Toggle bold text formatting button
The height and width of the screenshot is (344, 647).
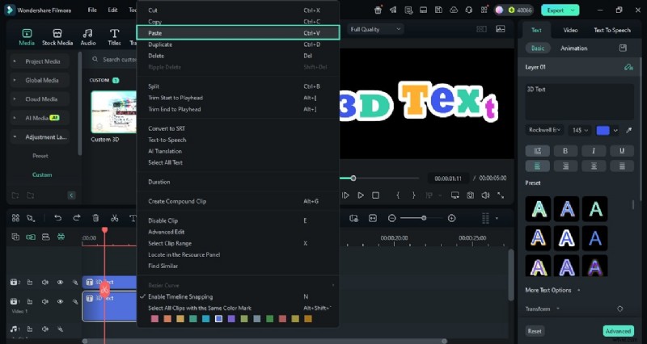(x=565, y=150)
